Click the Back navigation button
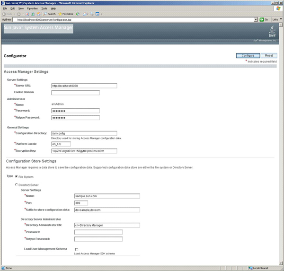Viewport: 284px width, 271px height. [x=7, y=14]
